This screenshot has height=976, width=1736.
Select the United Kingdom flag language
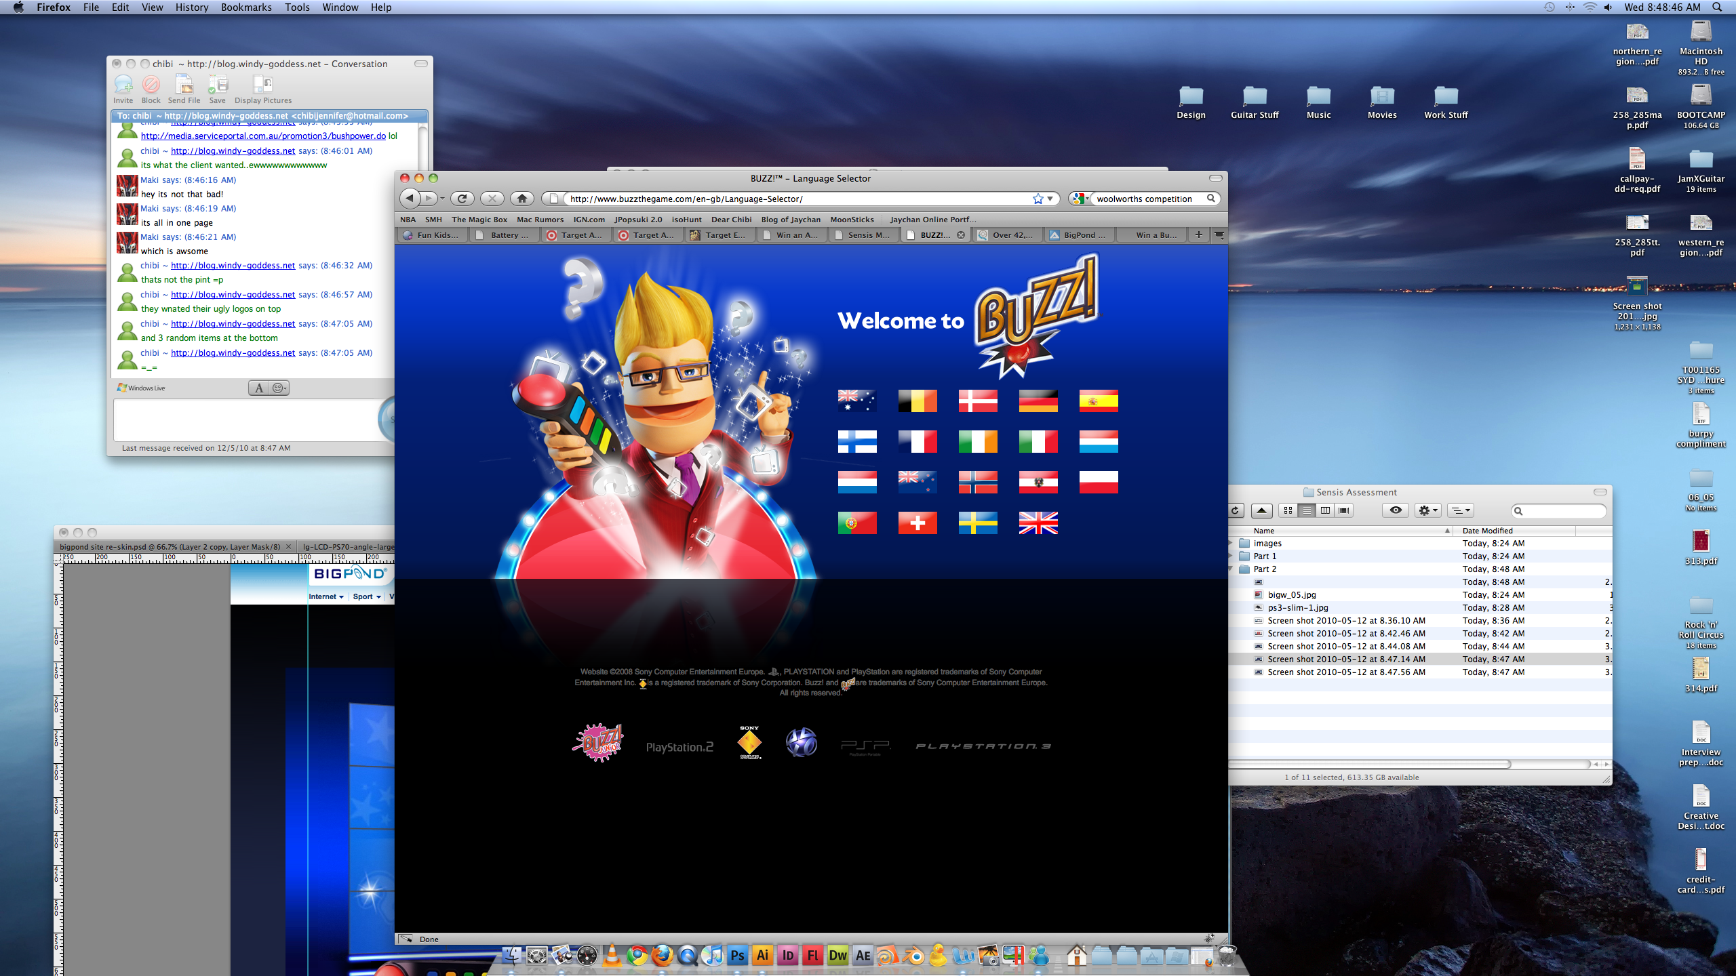1038,523
